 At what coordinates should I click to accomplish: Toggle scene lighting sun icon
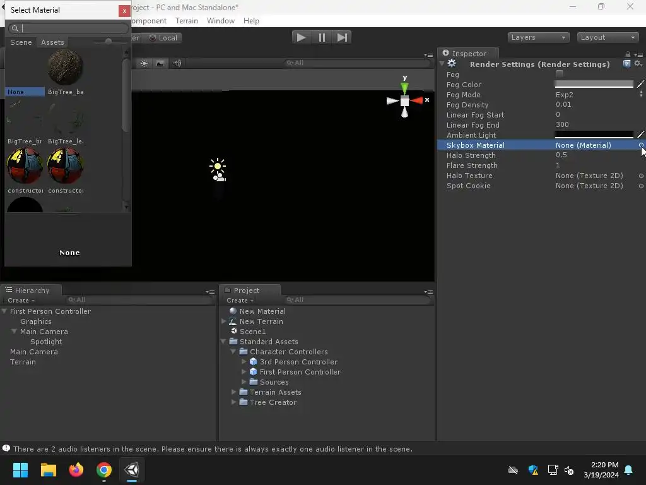tap(144, 63)
